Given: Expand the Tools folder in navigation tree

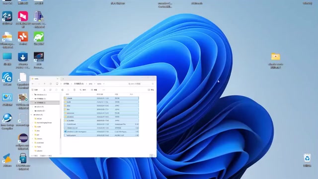Looking at the screenshot, I should [x=32, y=147].
